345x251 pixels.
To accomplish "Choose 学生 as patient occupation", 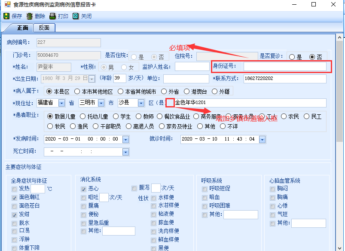I will pyautogui.click(x=116, y=116).
